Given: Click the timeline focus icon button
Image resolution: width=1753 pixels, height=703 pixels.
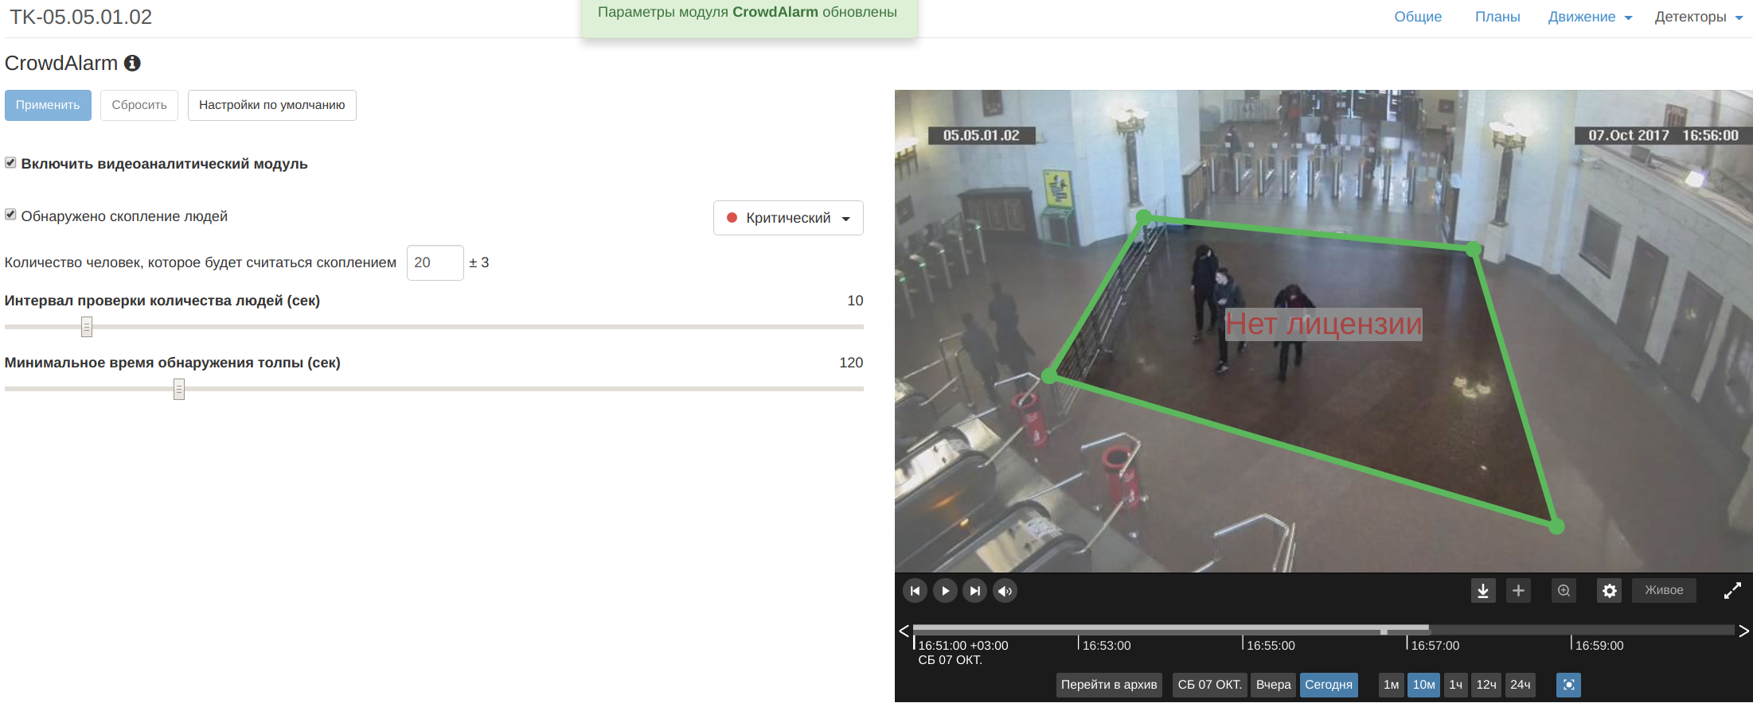Looking at the screenshot, I should (x=1568, y=685).
